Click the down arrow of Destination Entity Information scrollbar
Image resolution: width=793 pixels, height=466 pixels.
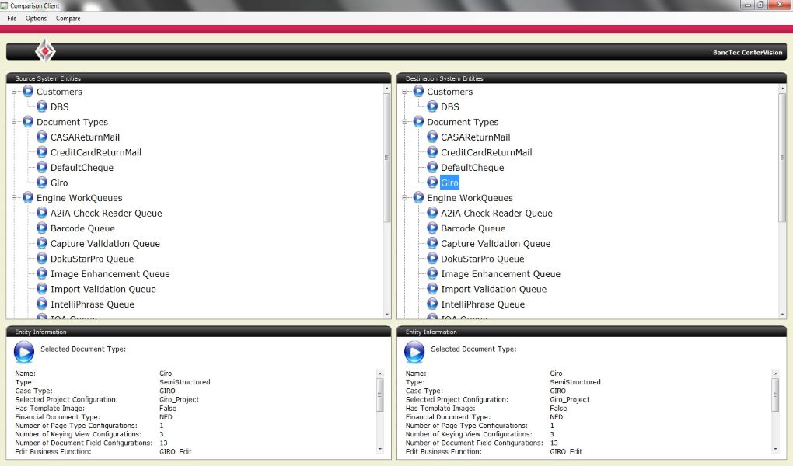pyautogui.click(x=775, y=449)
